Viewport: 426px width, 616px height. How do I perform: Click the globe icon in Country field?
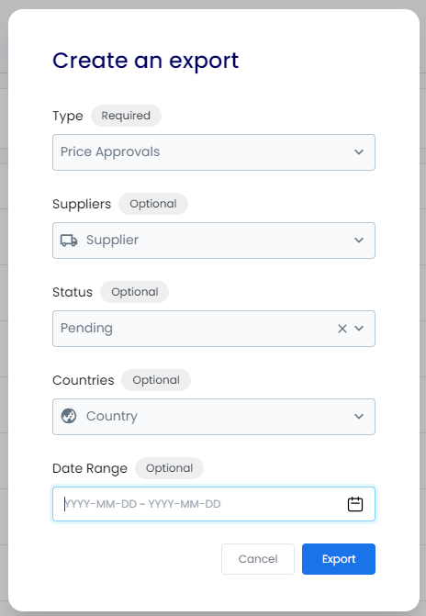tap(69, 416)
